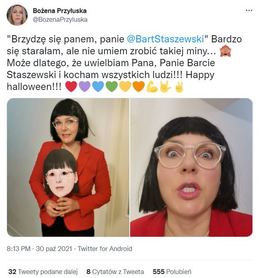Click the green heart emoji

[112, 87]
